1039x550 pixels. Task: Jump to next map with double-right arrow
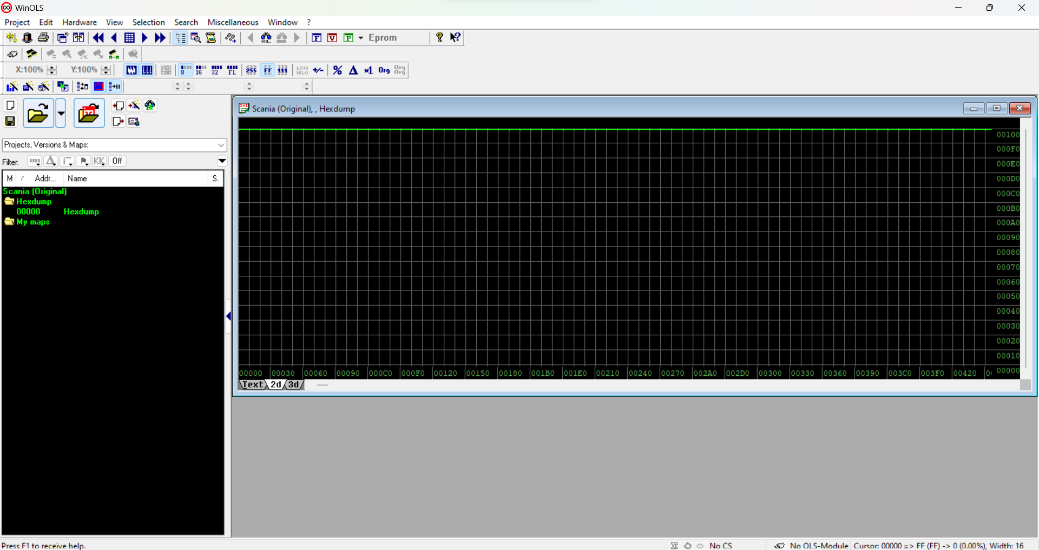click(160, 38)
